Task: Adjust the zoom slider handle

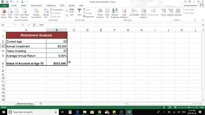Action: point(189,107)
